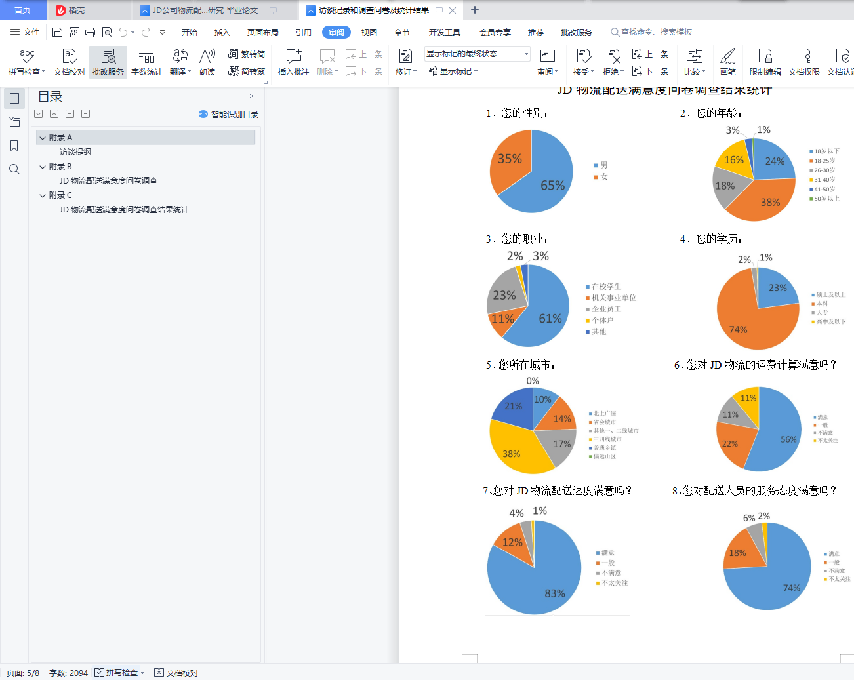Toggle 文档校对 in the status bar
This screenshot has width=854, height=680.
(x=176, y=673)
